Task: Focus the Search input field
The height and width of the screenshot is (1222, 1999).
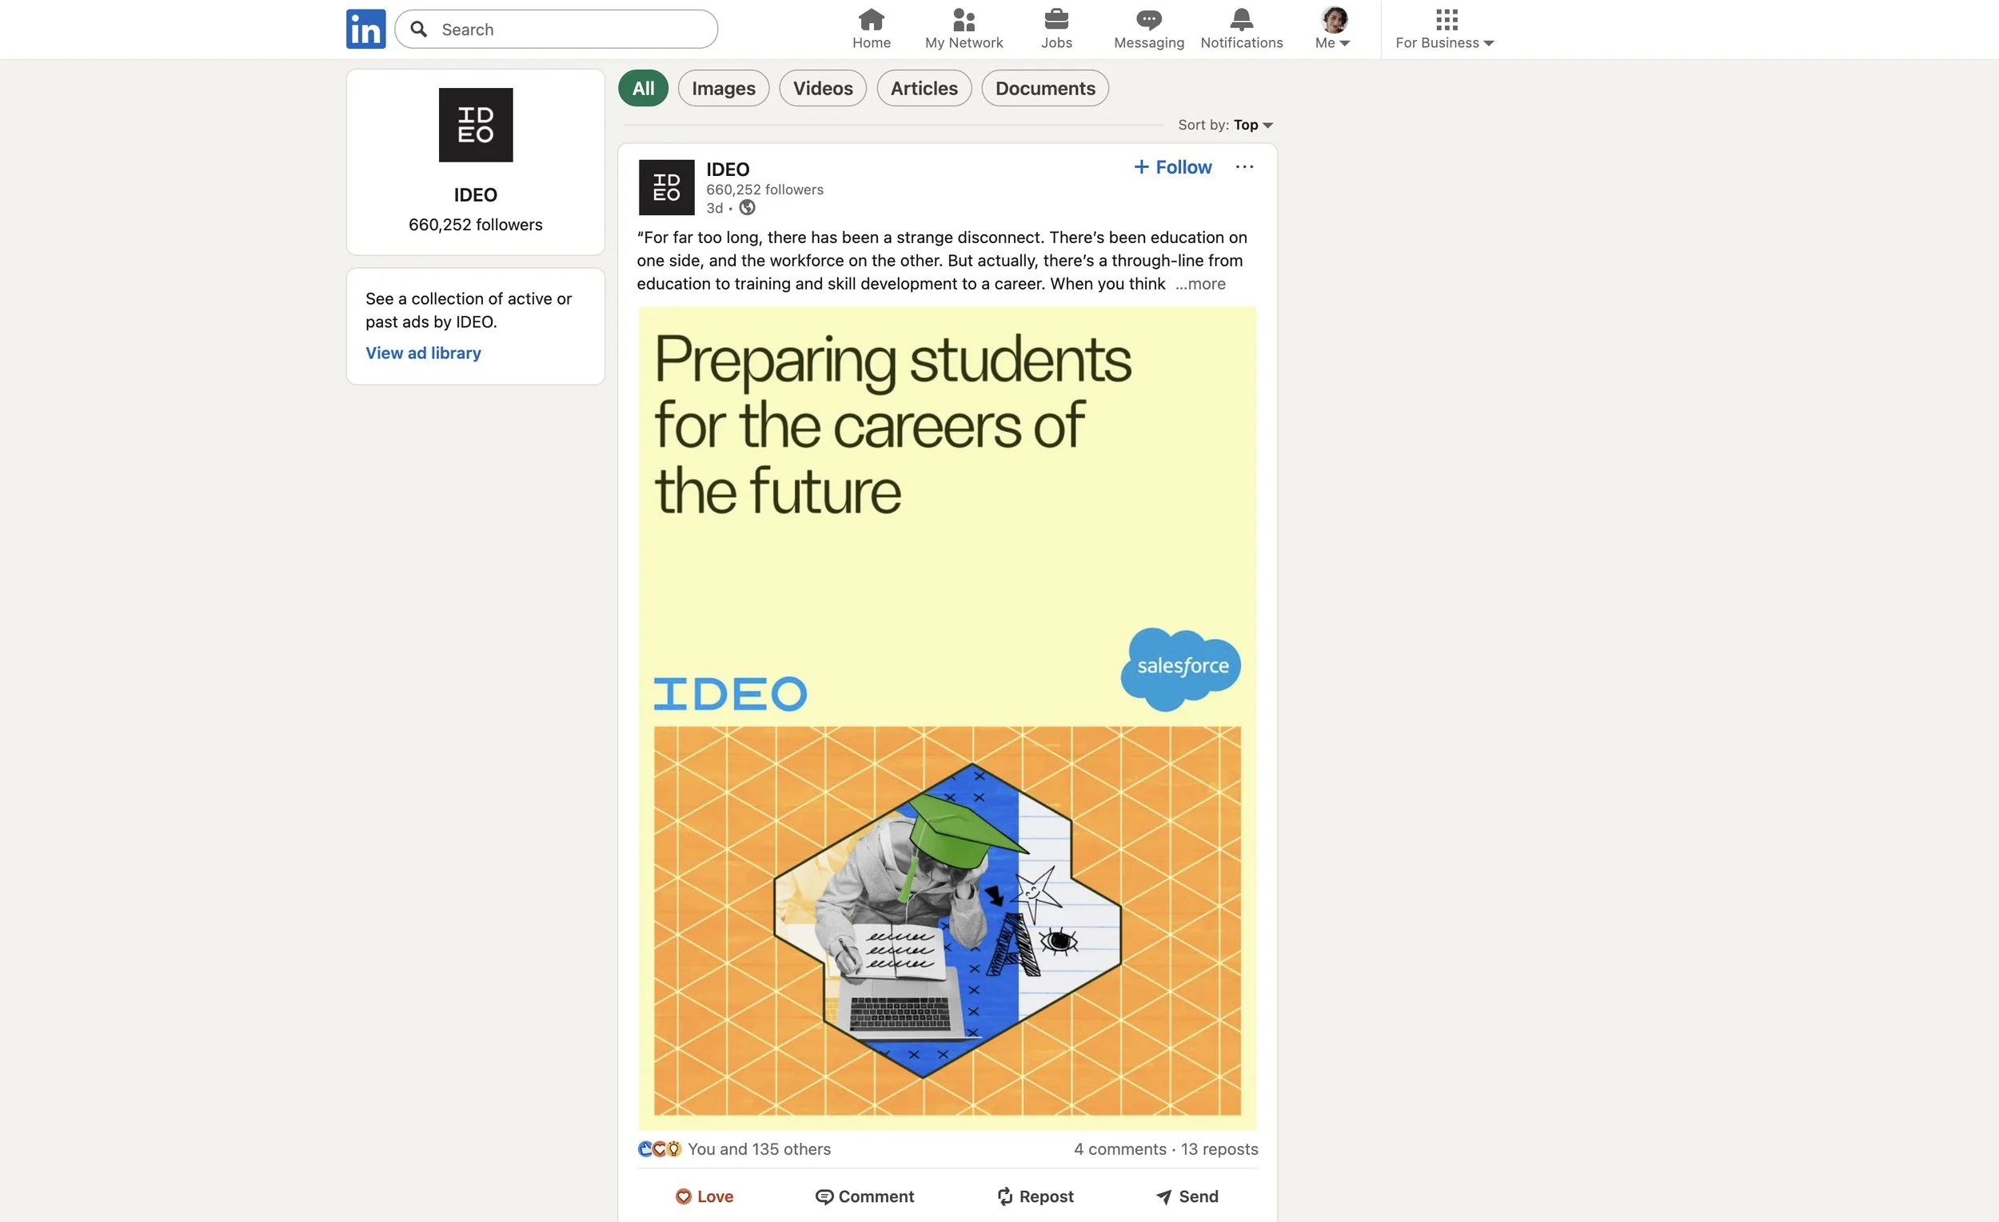Action: coord(556,30)
